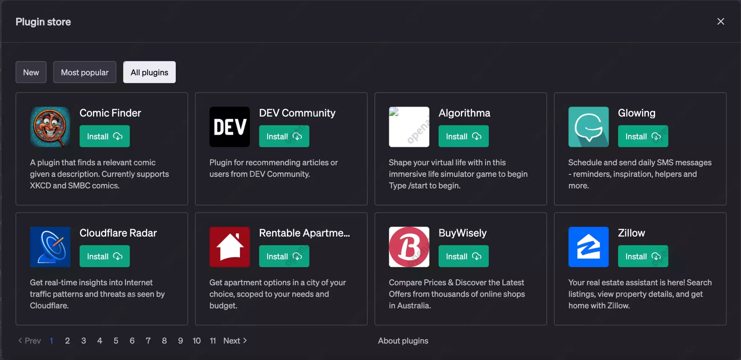Open the About plugins link
Viewport: 741px width, 360px height.
[x=403, y=341]
